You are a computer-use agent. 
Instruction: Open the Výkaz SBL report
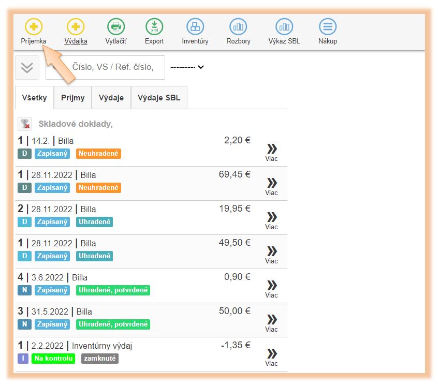click(x=284, y=26)
